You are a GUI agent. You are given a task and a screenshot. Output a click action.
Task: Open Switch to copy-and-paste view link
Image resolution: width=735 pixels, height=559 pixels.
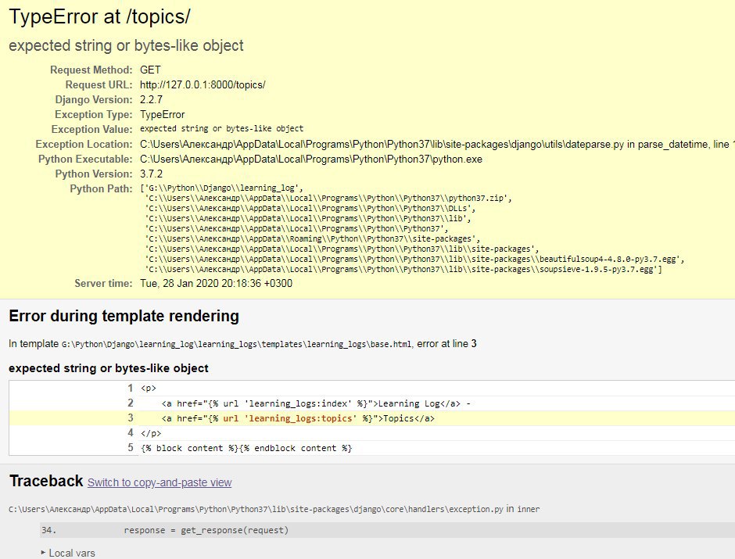coord(160,482)
